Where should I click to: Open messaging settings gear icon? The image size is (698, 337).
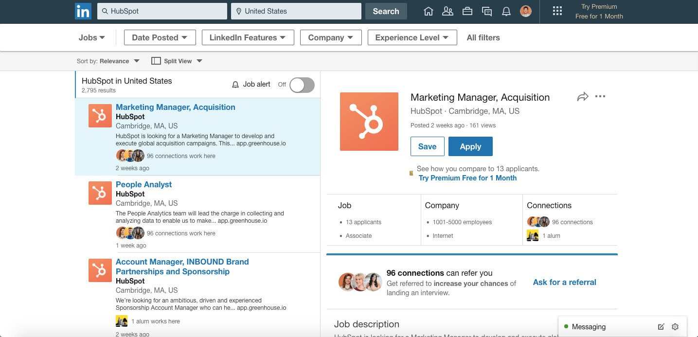675,327
